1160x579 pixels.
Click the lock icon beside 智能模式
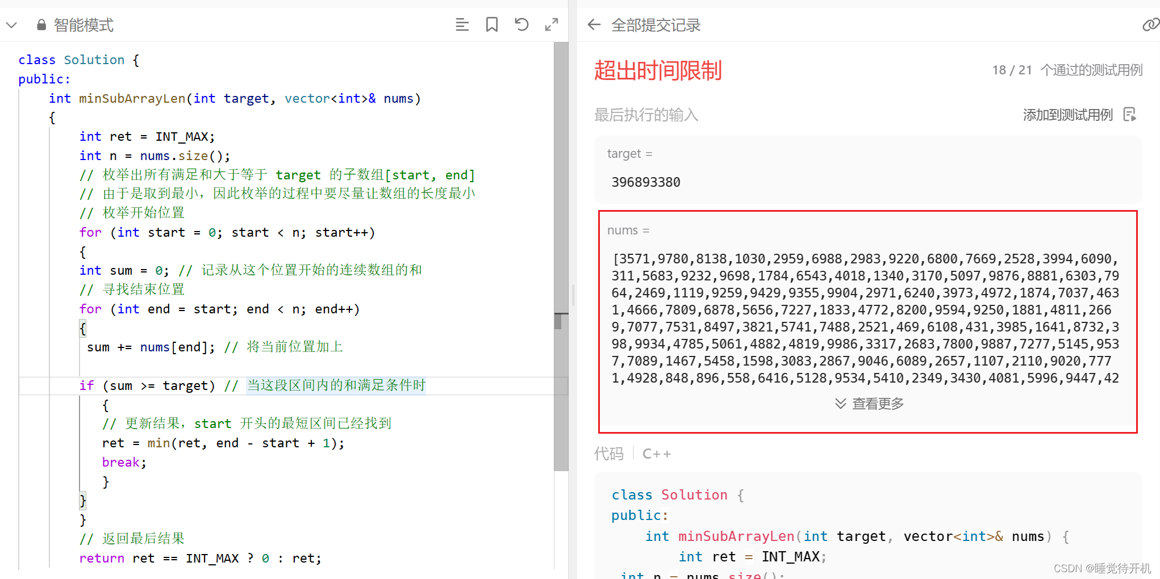click(41, 25)
